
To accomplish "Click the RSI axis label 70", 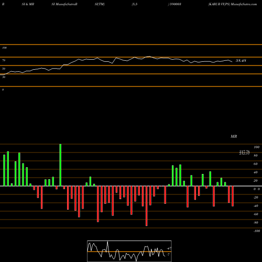I will point(4,60).
